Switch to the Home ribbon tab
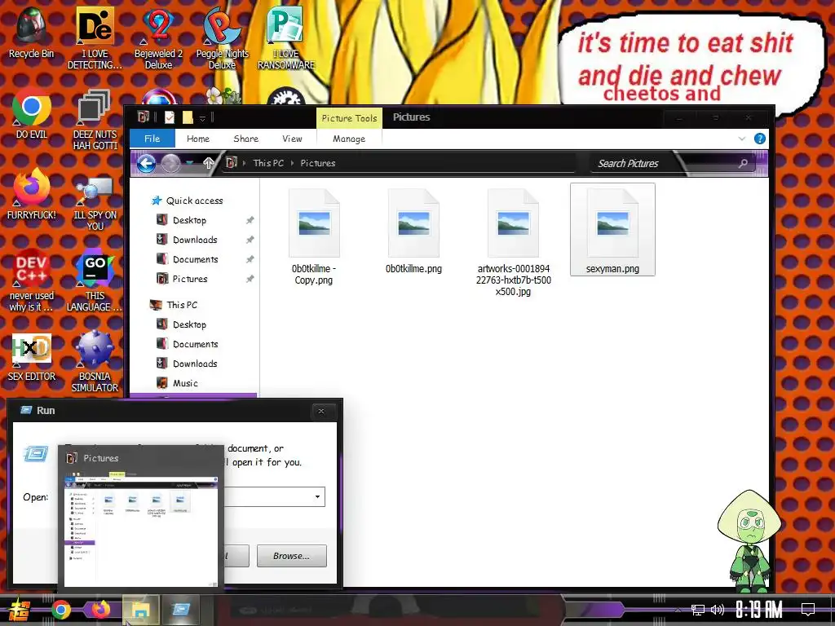 pos(198,139)
